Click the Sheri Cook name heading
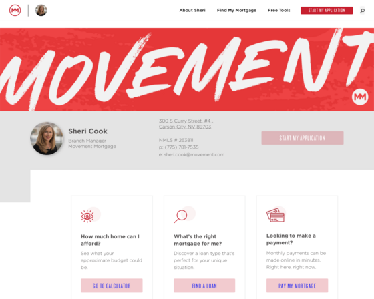 tap(87, 131)
